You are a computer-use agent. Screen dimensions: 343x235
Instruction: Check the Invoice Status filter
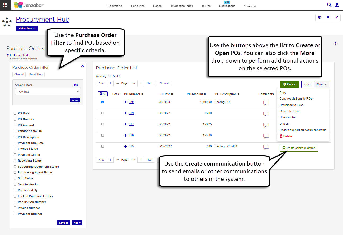coord(15,149)
